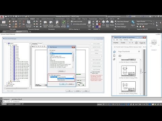Toggle Automatic detail status check checkbox
The width and height of the screenshot is (162, 121).
[x=91, y=73]
